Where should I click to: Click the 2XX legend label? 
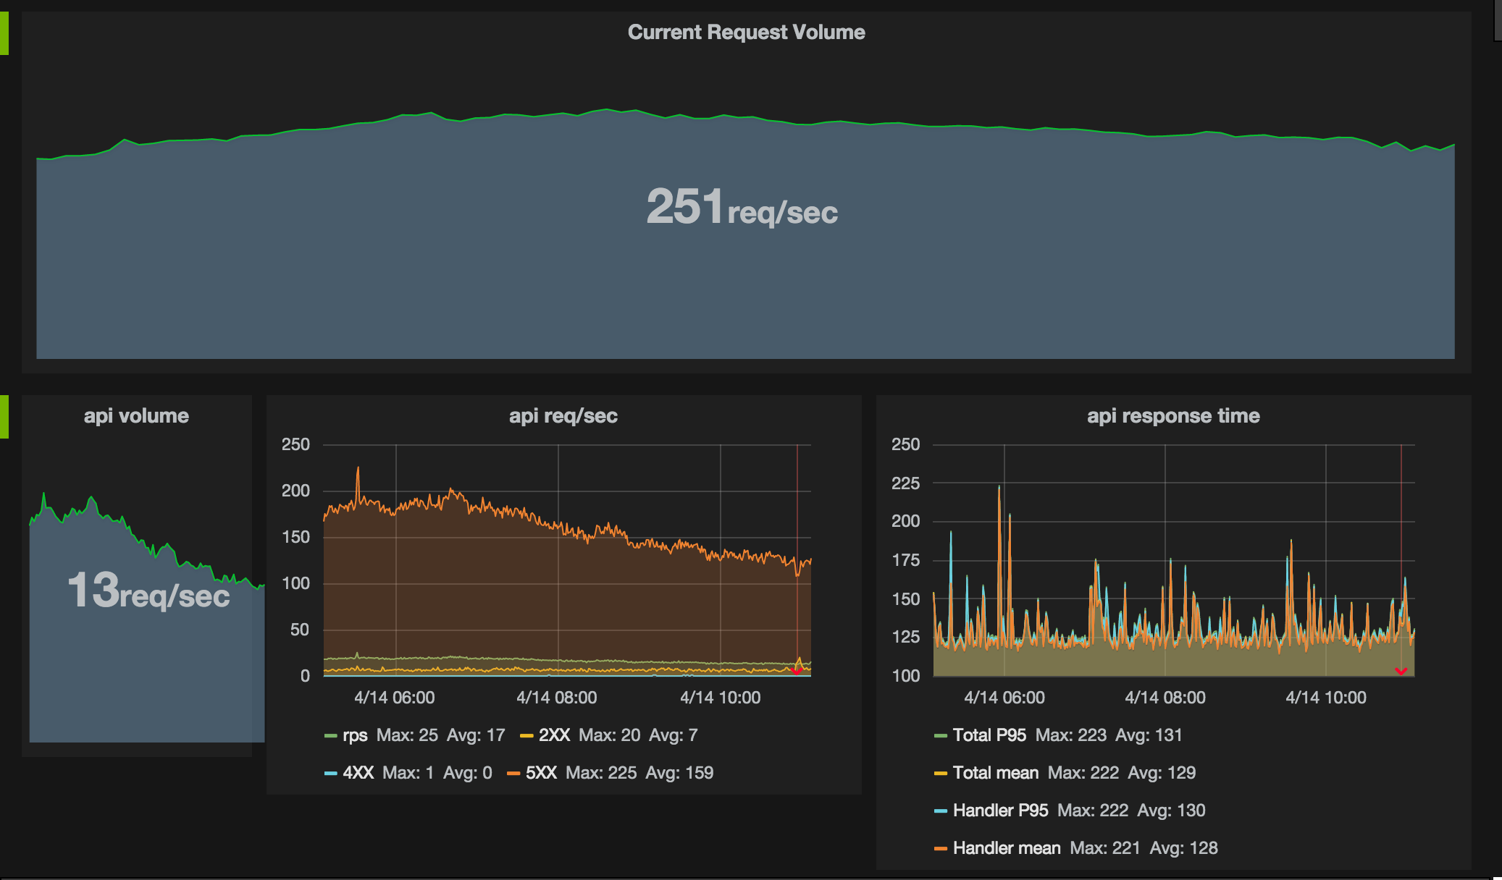[554, 735]
